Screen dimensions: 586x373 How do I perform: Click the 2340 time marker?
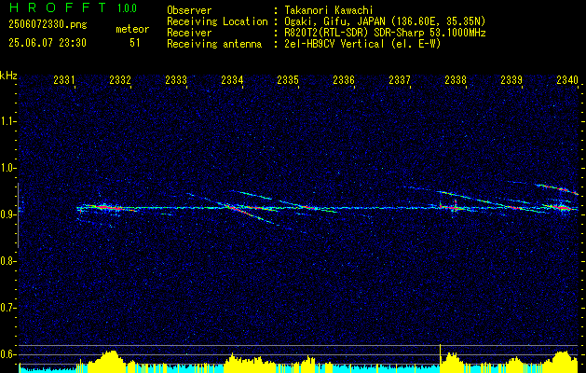[x=567, y=80]
